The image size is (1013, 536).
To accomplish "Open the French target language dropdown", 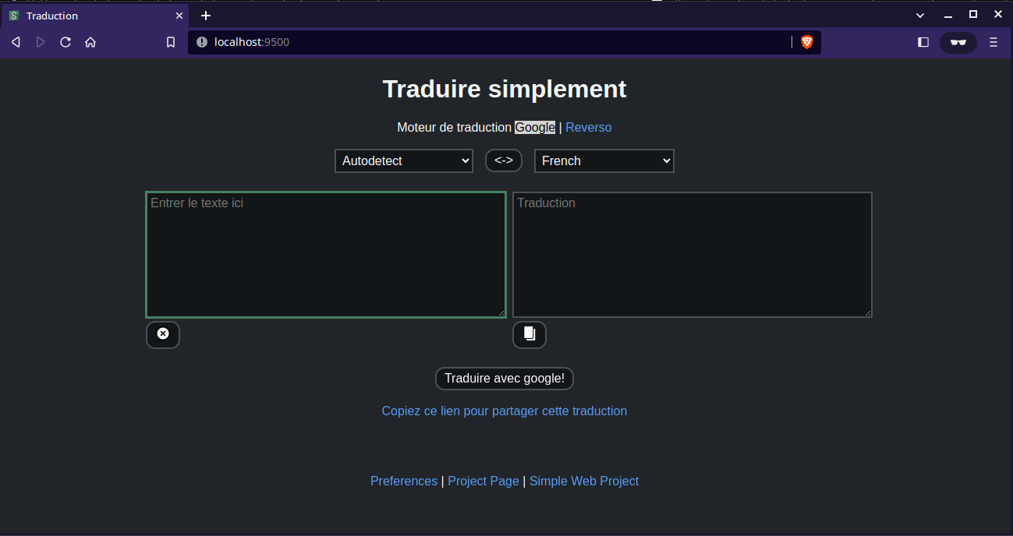I will pyautogui.click(x=604, y=160).
